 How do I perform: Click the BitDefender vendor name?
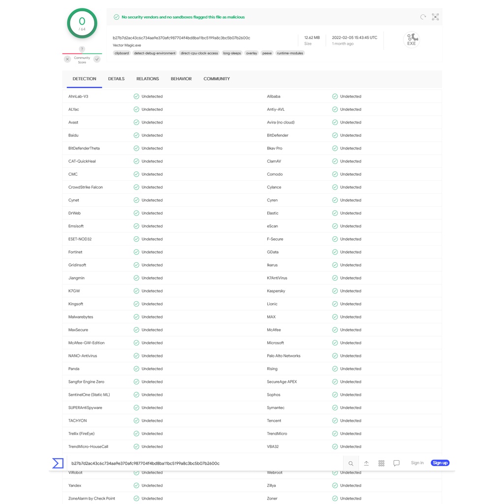tap(278, 135)
